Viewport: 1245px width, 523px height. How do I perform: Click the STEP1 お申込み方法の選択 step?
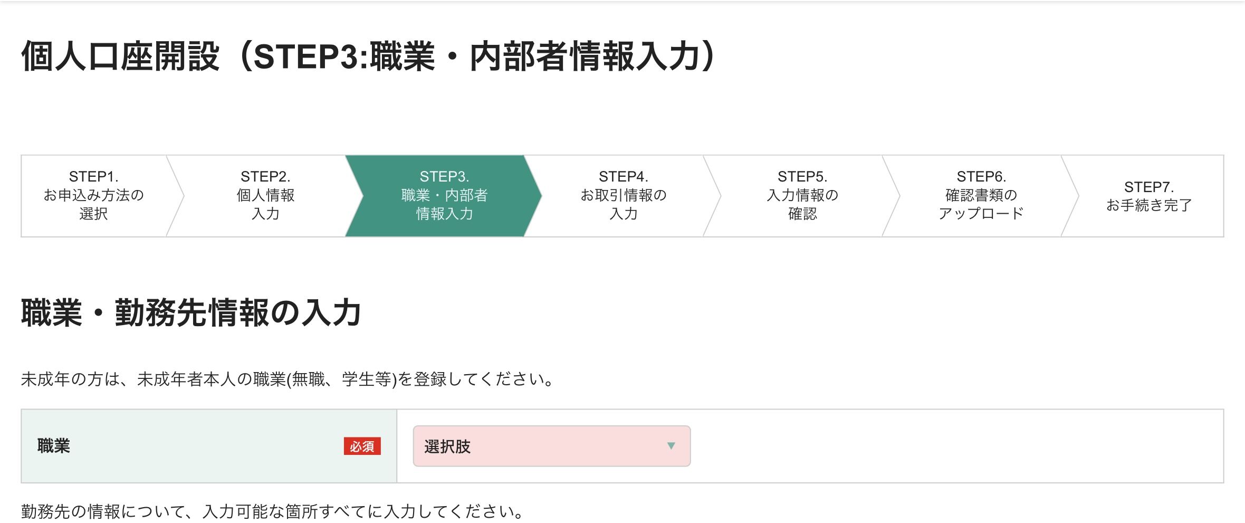click(93, 195)
